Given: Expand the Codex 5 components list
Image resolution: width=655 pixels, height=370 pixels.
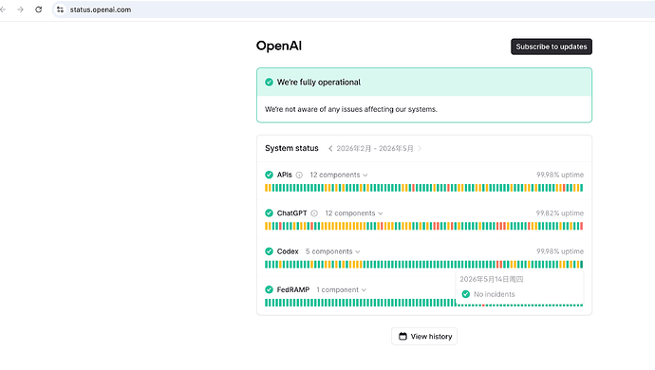Looking at the screenshot, I should coord(332,251).
